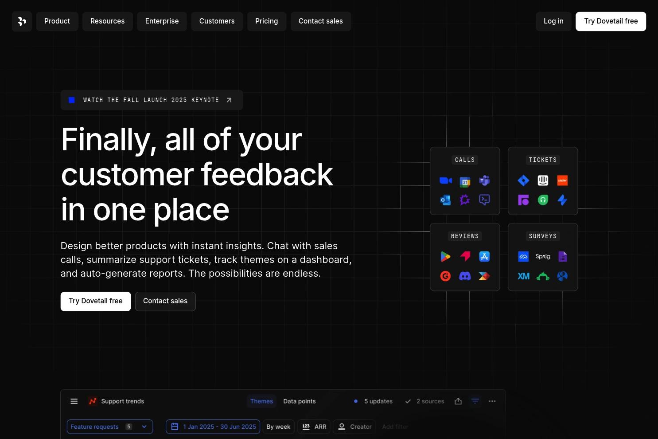Expand the Product menu in the navigation
658x439 pixels.
pos(57,21)
